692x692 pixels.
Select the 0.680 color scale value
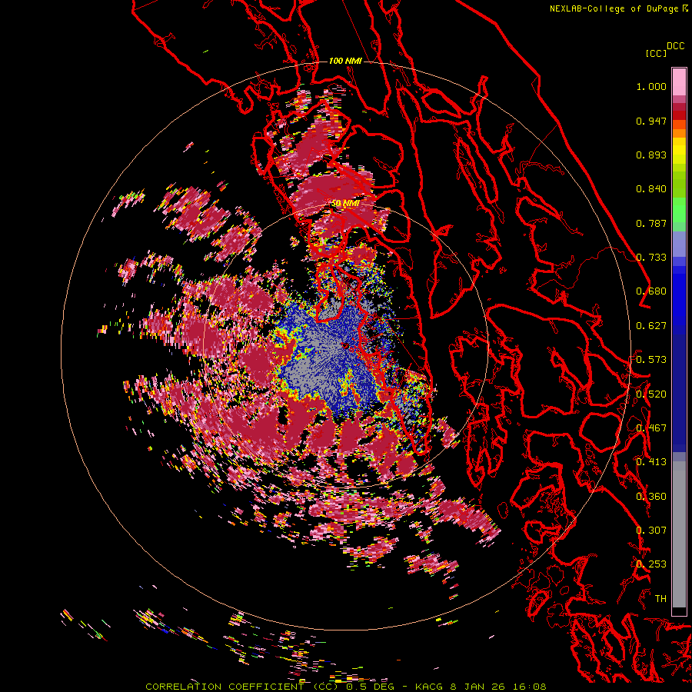[x=651, y=291]
